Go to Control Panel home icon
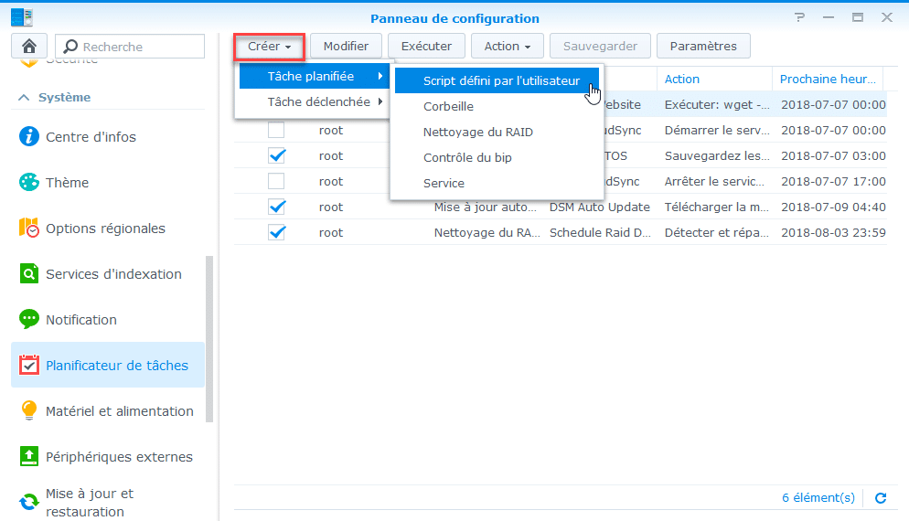The height and width of the screenshot is (521, 909). click(x=29, y=47)
